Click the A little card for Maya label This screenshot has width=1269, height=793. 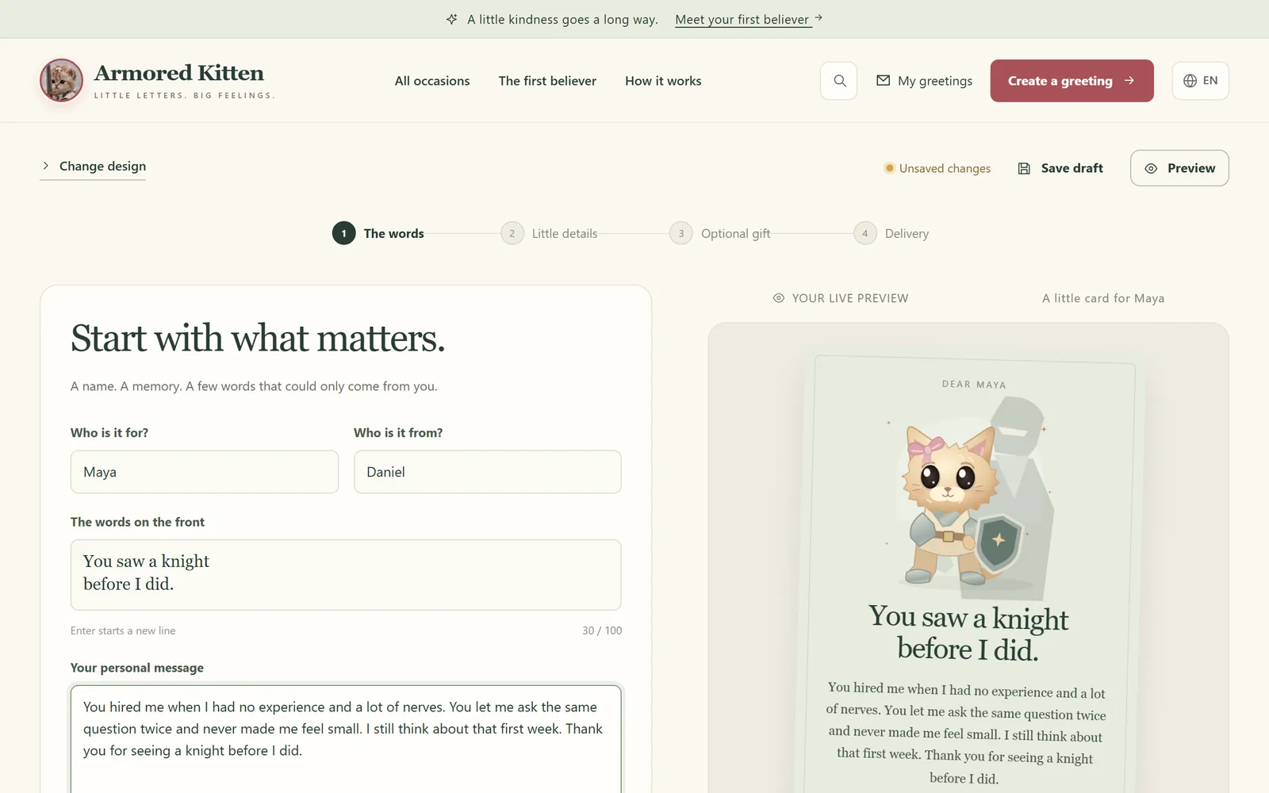tap(1103, 298)
